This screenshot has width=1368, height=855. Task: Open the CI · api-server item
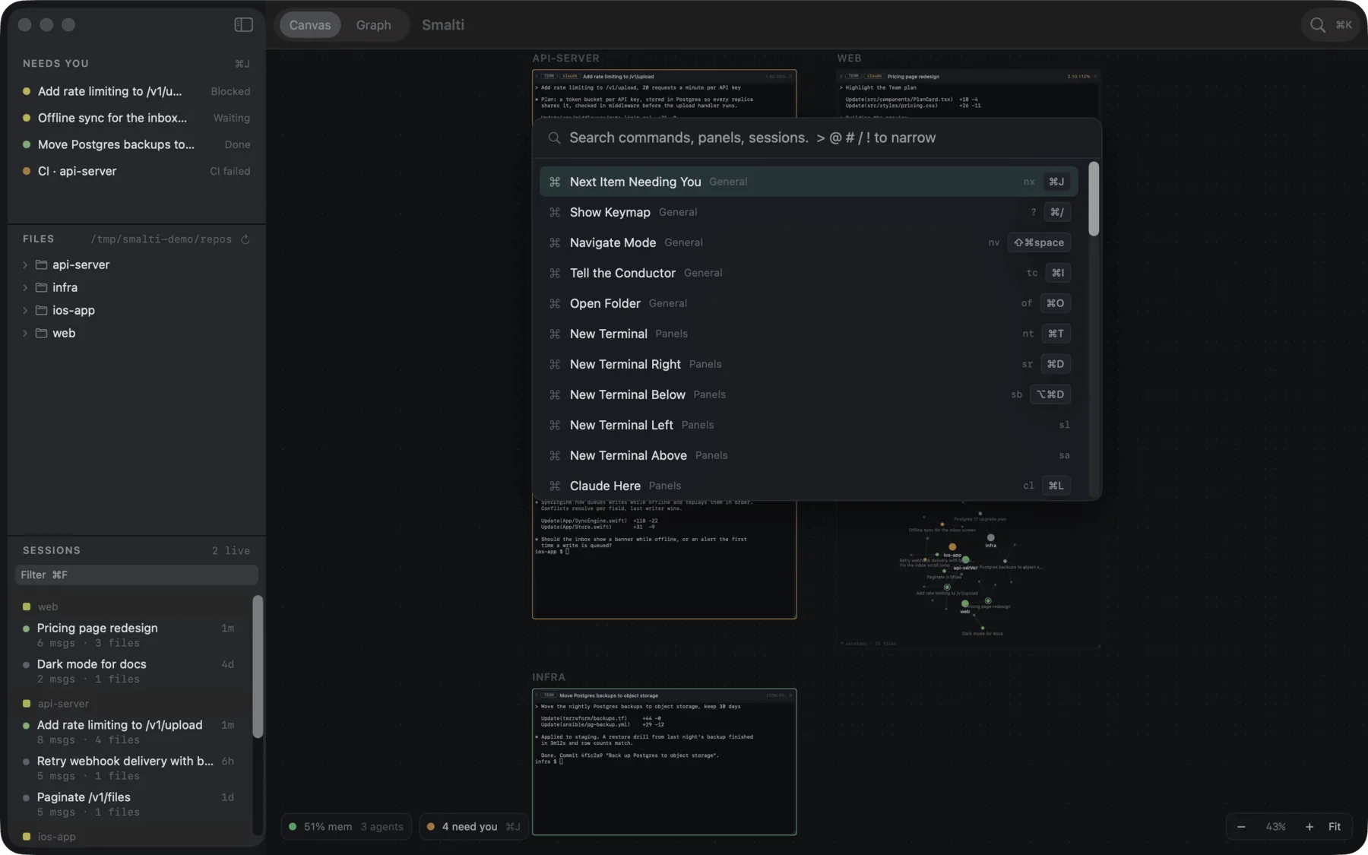[x=137, y=171]
